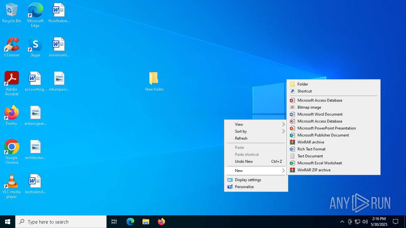This screenshot has width=406, height=228.
Task: Launch Edge from the taskbar
Action: (130, 222)
